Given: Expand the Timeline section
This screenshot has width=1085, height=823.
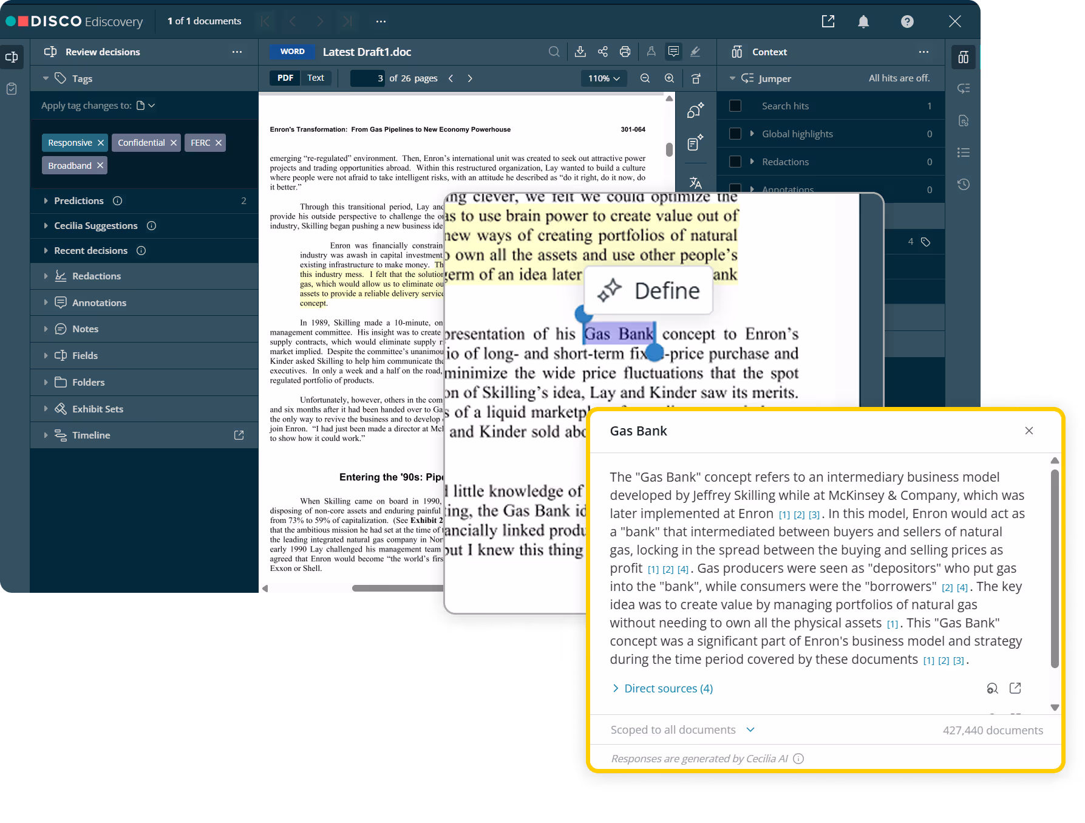Looking at the screenshot, I should [x=46, y=435].
